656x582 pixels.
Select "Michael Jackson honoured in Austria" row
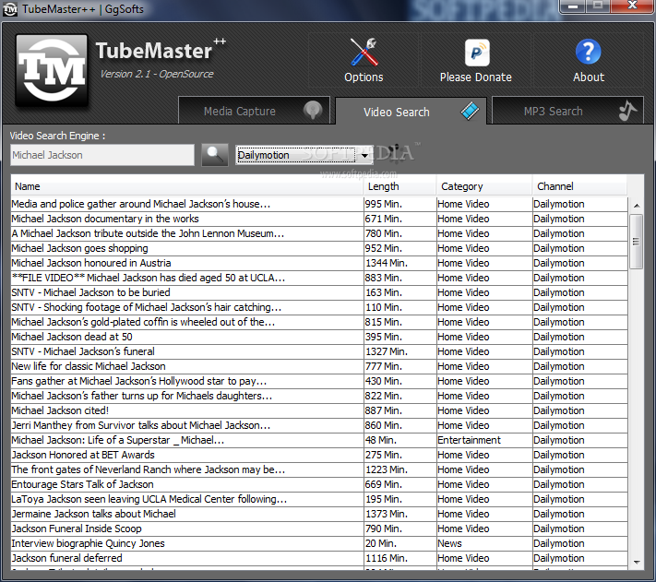pyautogui.click(x=319, y=263)
